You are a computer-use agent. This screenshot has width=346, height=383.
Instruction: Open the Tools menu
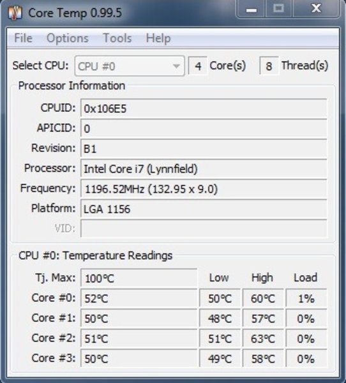tap(117, 38)
